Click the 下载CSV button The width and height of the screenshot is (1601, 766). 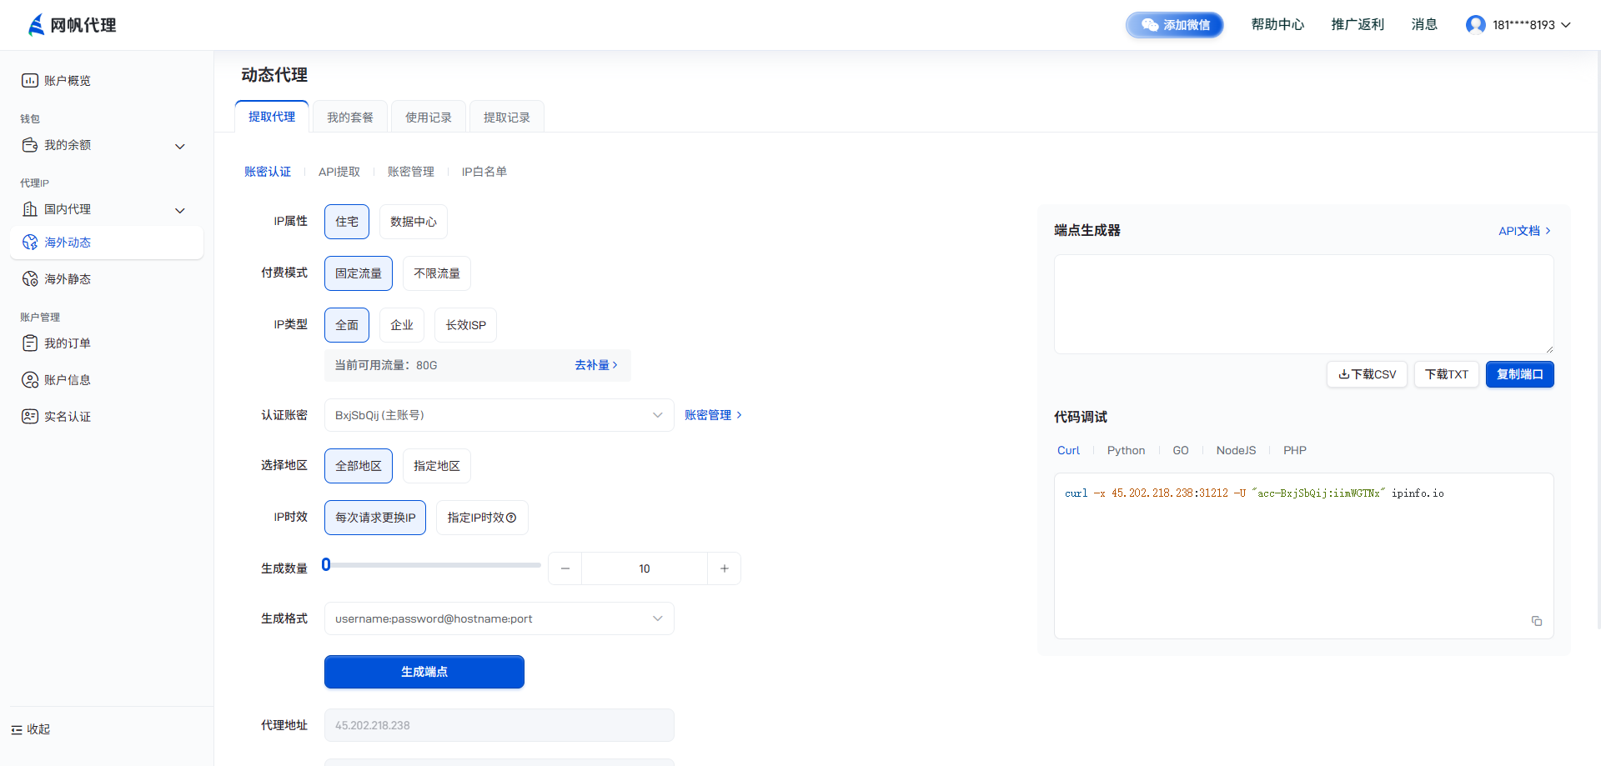point(1368,374)
